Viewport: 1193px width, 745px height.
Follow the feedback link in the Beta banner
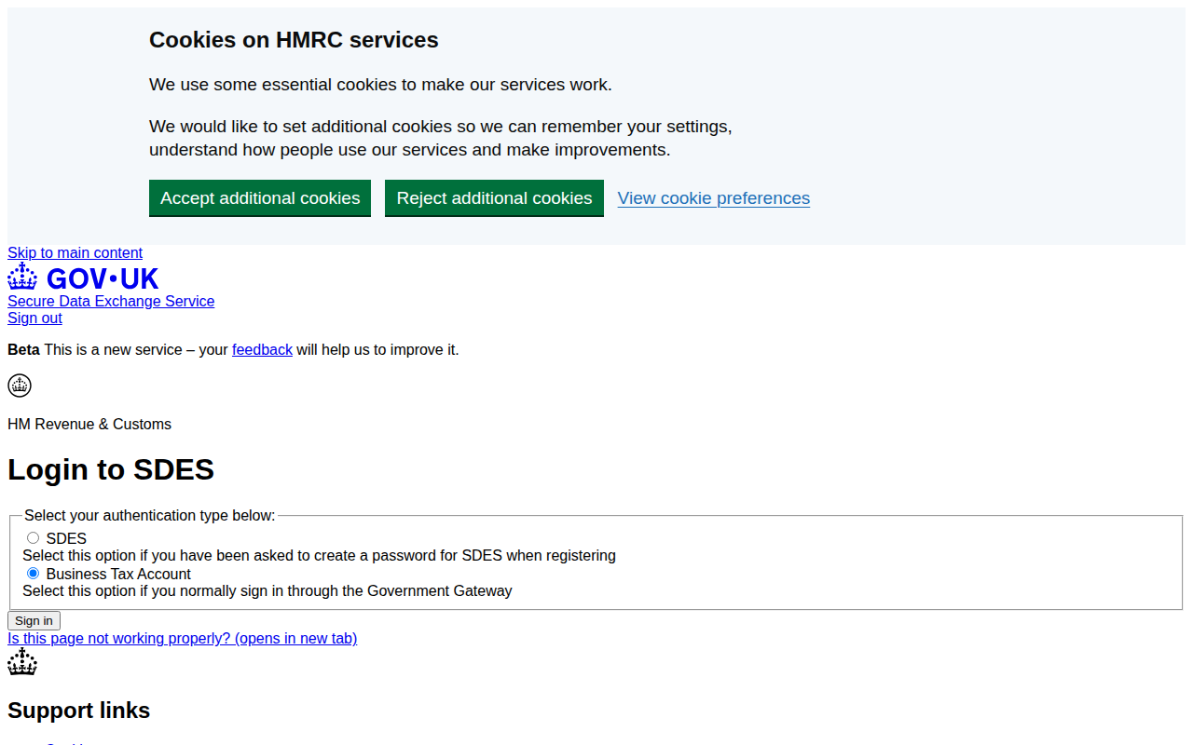pyautogui.click(x=262, y=349)
